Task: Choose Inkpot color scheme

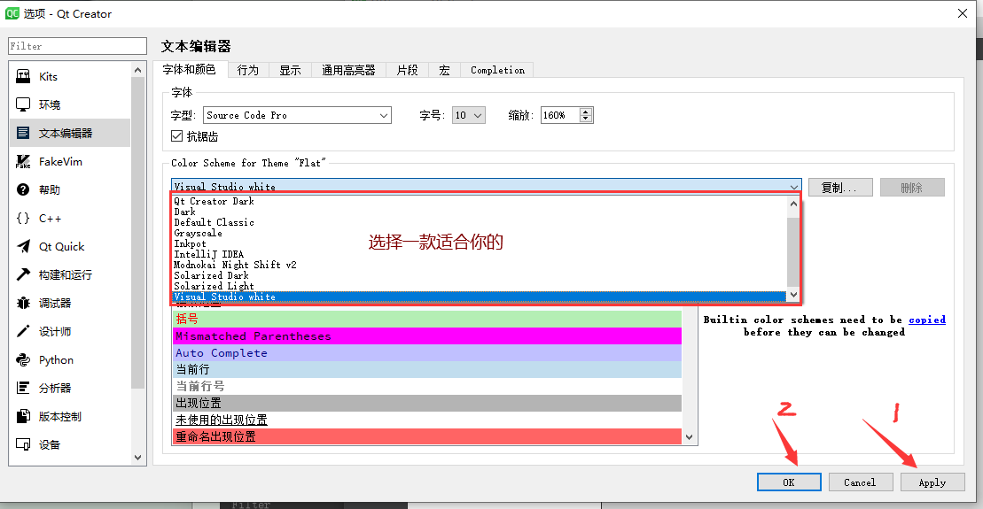Action: pos(480,243)
